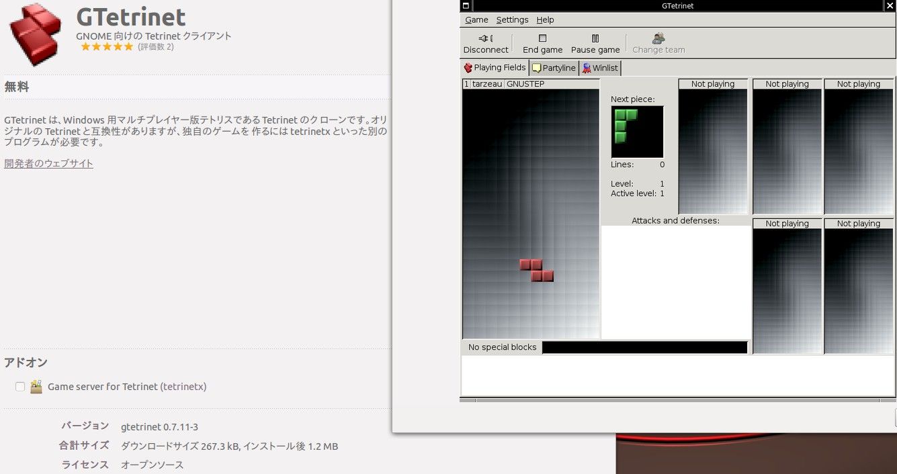Close the GTetrinet game window
This screenshot has height=474, width=897.
pos(890,5)
